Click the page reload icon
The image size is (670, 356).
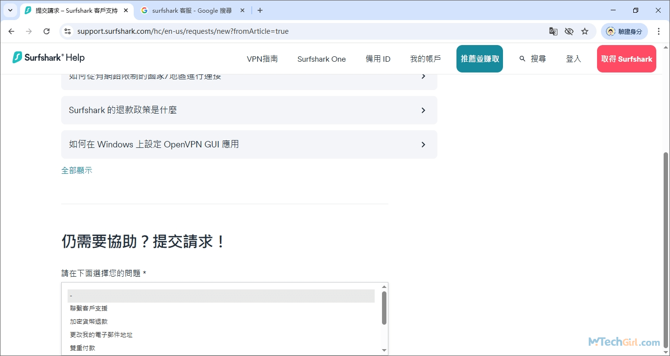[47, 31]
